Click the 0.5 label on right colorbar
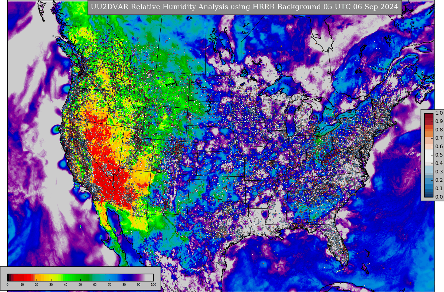The width and height of the screenshot is (444, 292). [439, 155]
